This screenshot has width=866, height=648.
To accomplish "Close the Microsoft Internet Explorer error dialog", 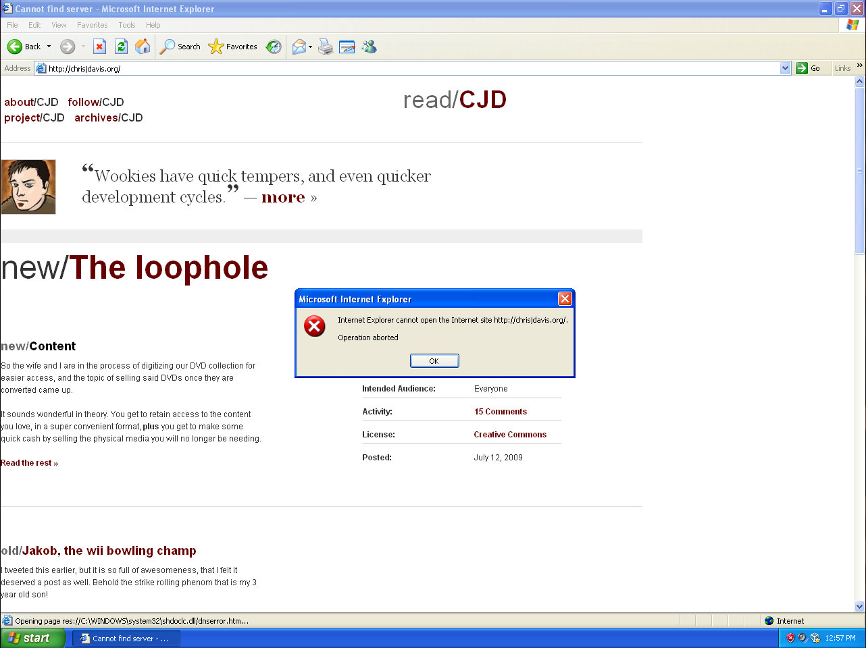I will click(565, 299).
